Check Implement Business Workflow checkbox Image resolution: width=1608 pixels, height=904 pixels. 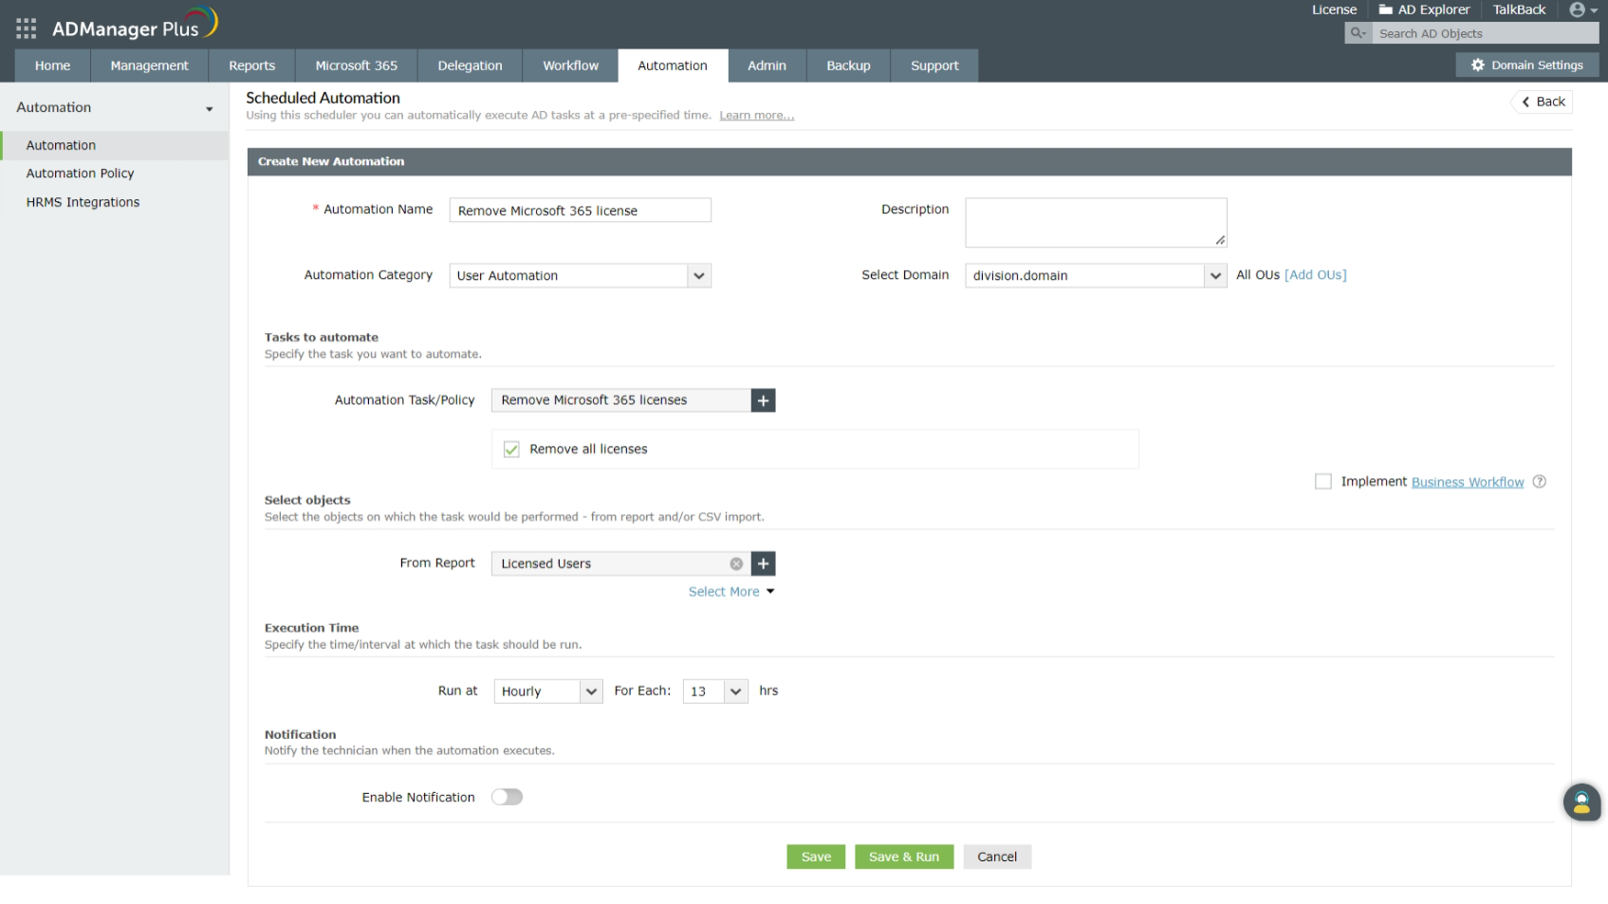click(x=1323, y=482)
